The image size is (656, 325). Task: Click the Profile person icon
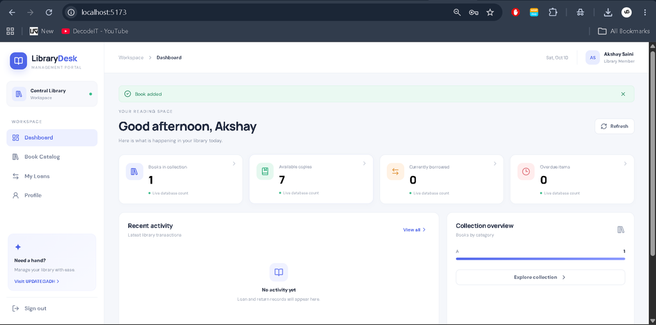[15, 195]
